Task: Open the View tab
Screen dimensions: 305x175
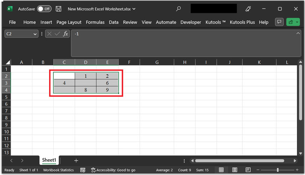Action: [146, 22]
